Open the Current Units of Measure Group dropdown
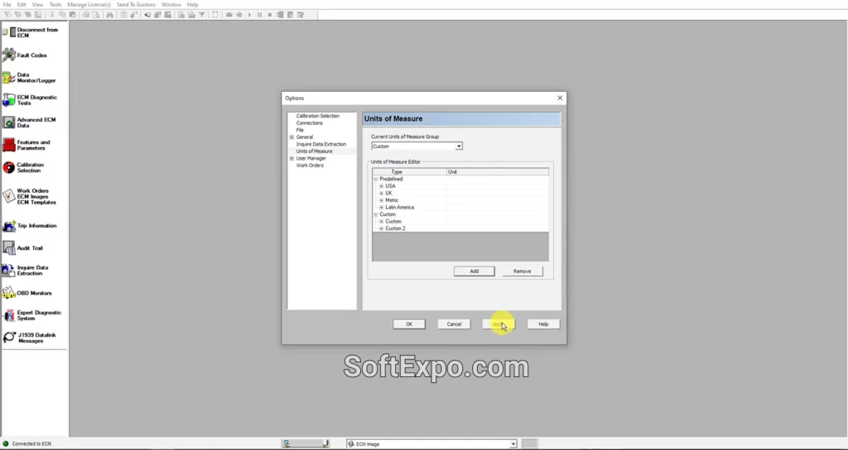 [x=459, y=146]
